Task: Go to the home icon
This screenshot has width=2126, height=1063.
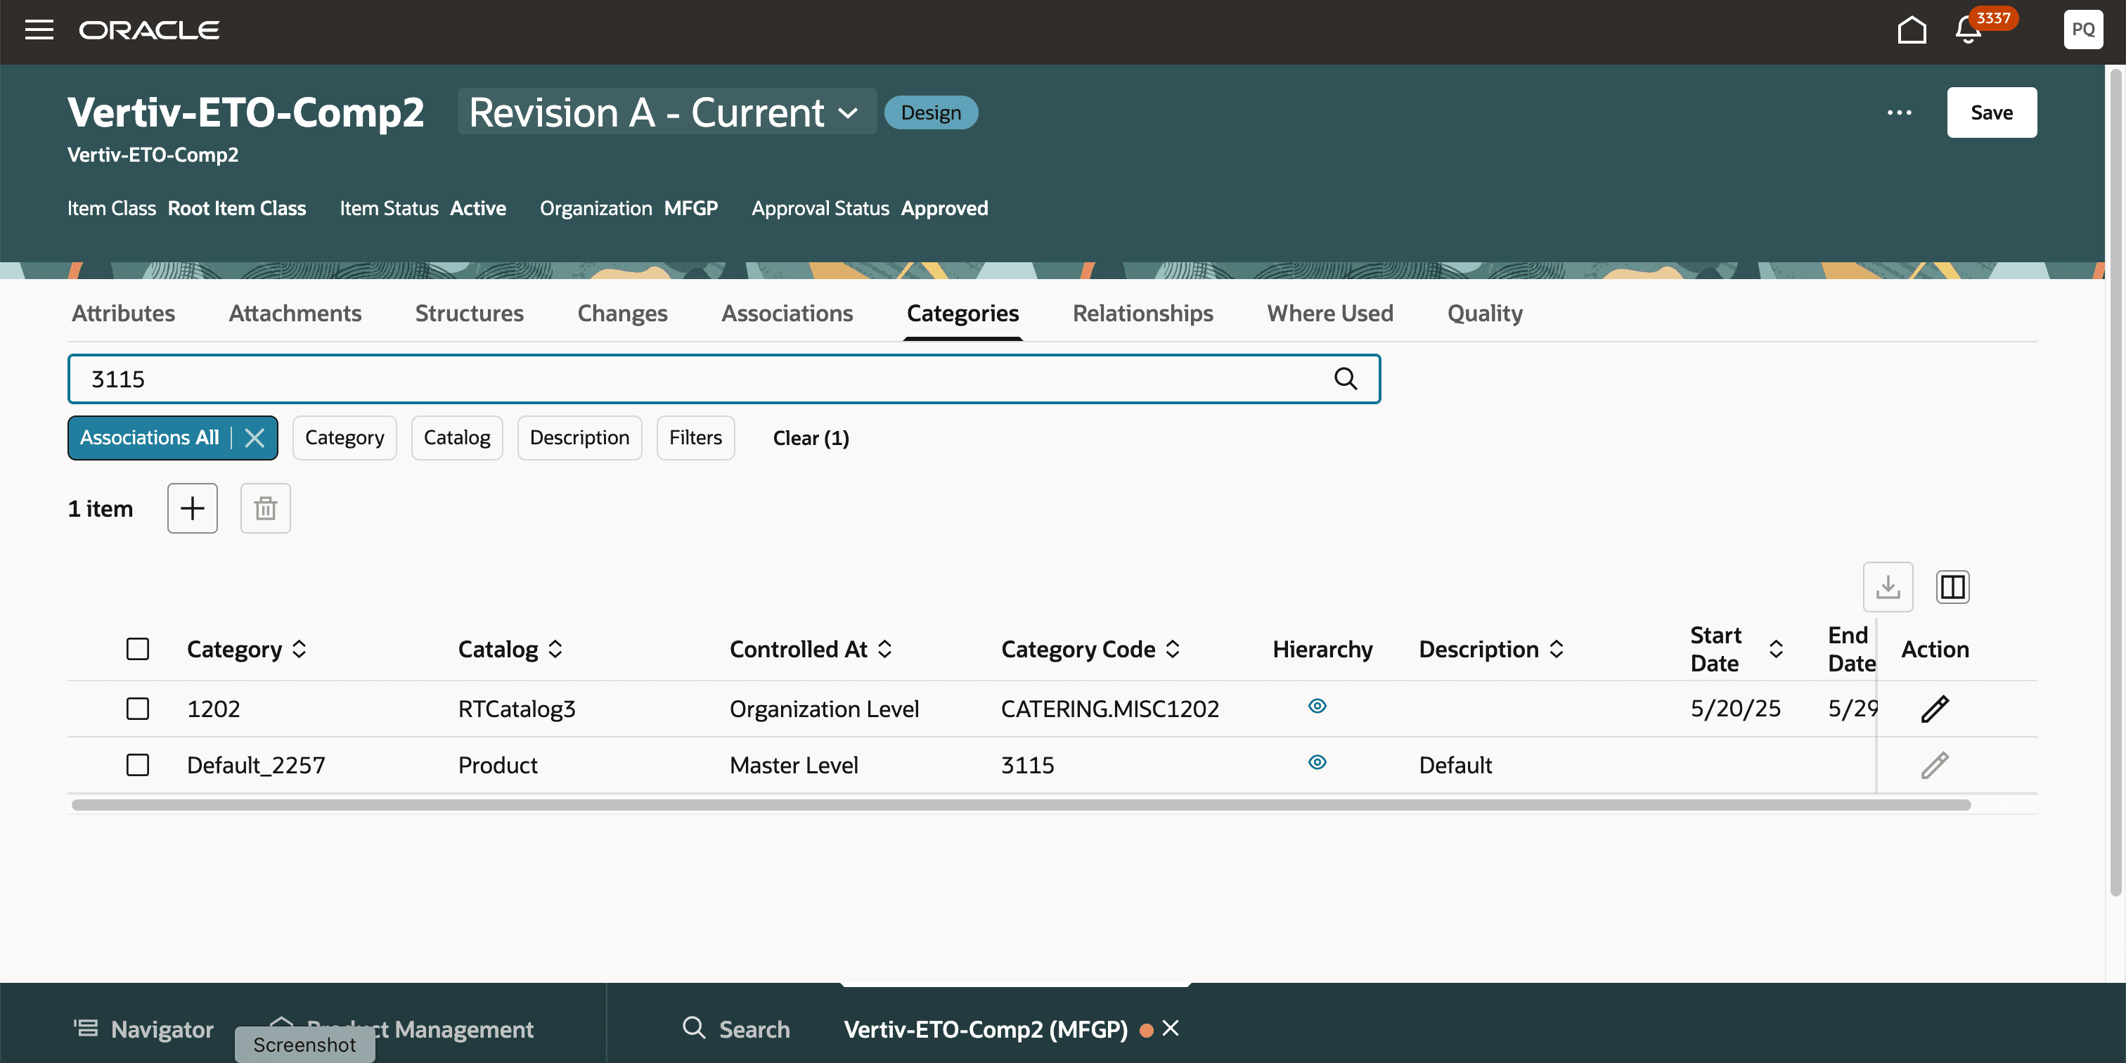Action: [x=1912, y=30]
